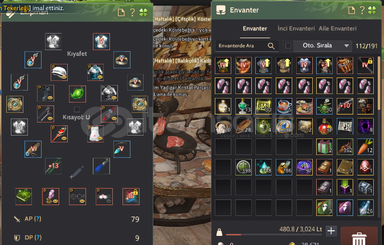This screenshot has width=384, height=245.
Task: Click the plus icon beside weight limit
Action: 331,231
